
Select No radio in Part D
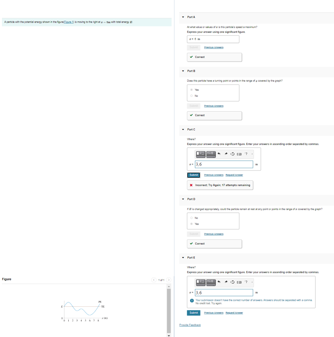point(191,218)
